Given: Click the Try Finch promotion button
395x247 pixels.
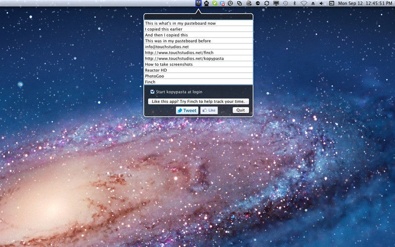Looking at the screenshot, I should (198, 101).
